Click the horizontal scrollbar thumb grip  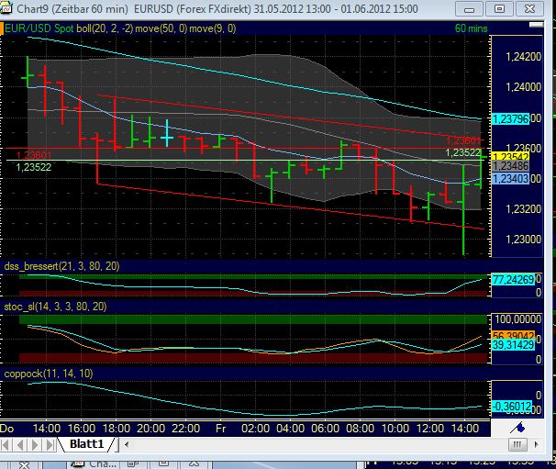click(517, 444)
